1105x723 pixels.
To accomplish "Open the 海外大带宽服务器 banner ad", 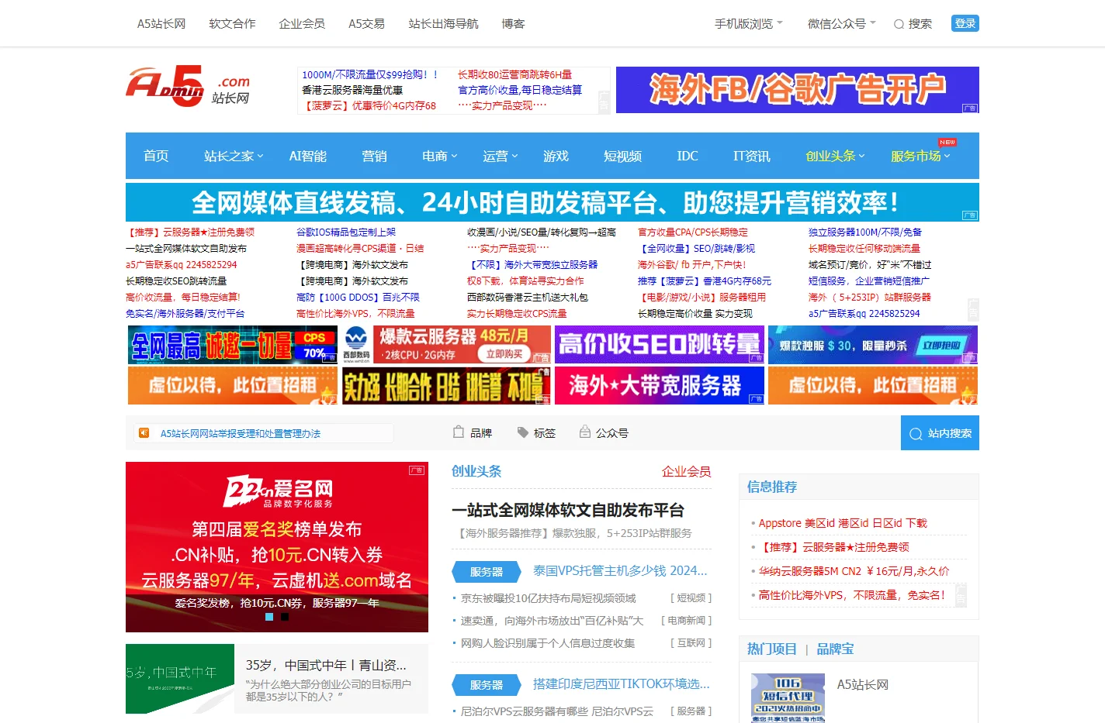I will [x=660, y=385].
